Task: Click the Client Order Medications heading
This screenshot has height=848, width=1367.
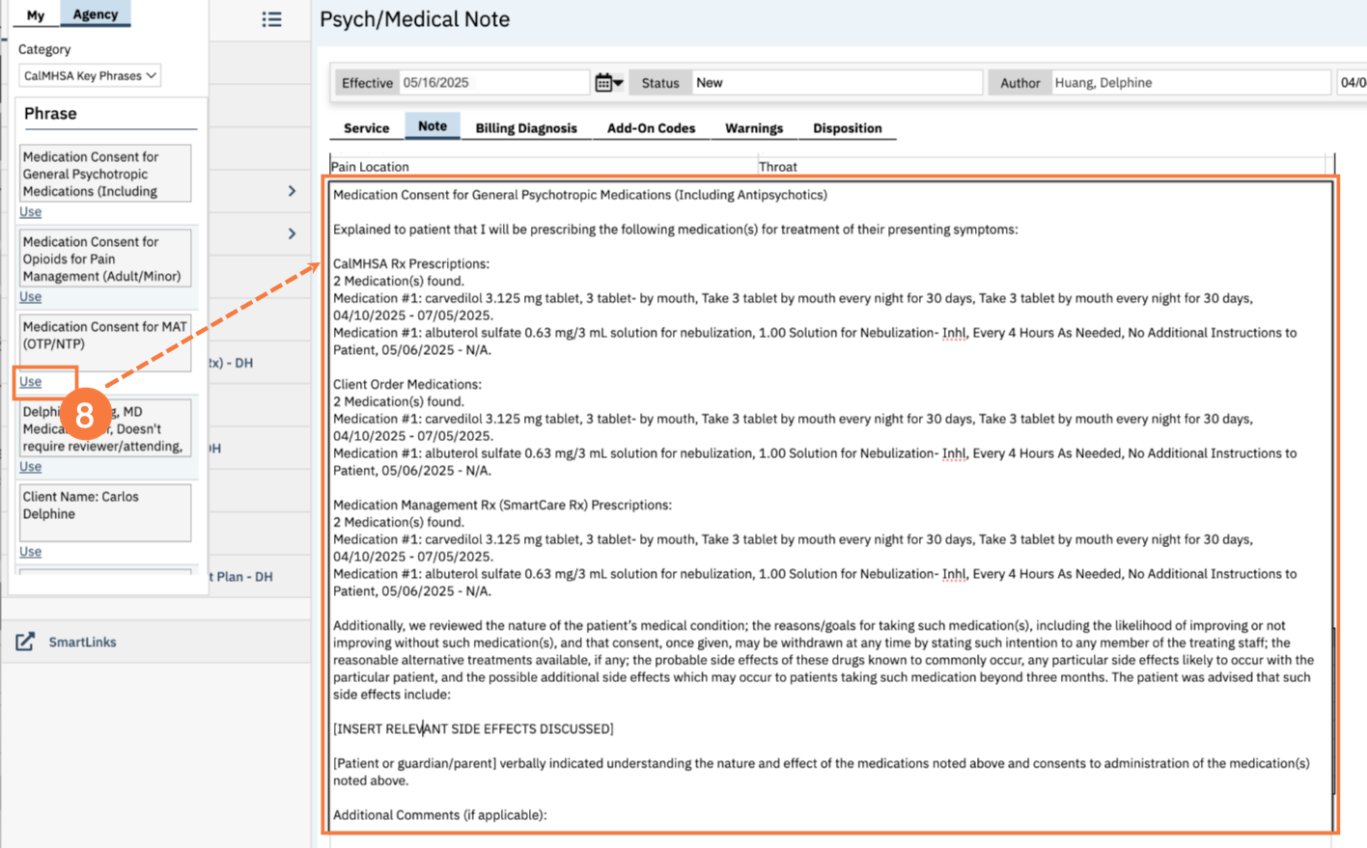Action: coord(407,384)
